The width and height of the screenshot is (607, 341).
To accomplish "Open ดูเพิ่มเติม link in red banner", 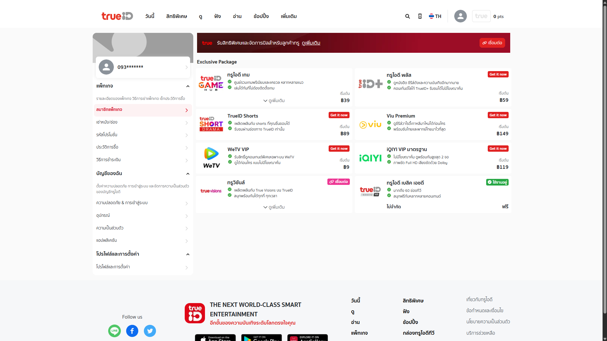I will (311, 43).
